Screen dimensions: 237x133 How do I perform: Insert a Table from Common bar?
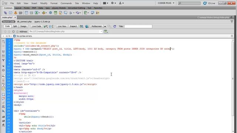(x=26, y=13)
